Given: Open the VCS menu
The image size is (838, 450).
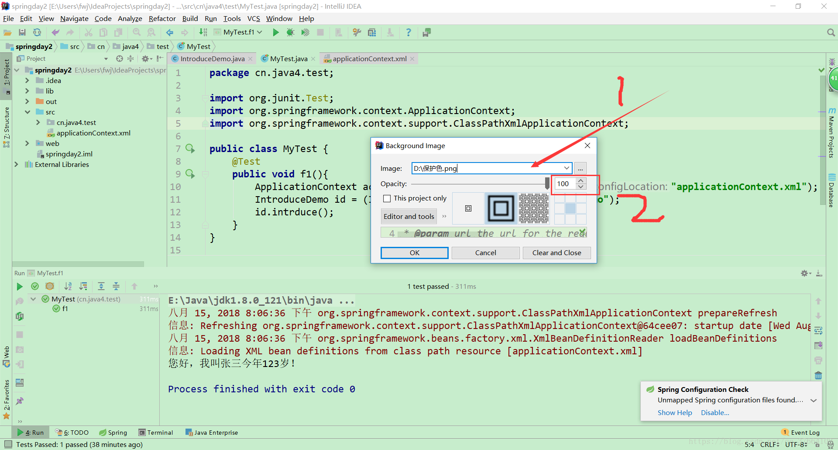Looking at the screenshot, I should (x=254, y=18).
